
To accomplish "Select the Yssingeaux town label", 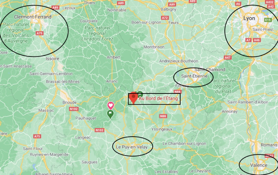I will pos(162,129).
